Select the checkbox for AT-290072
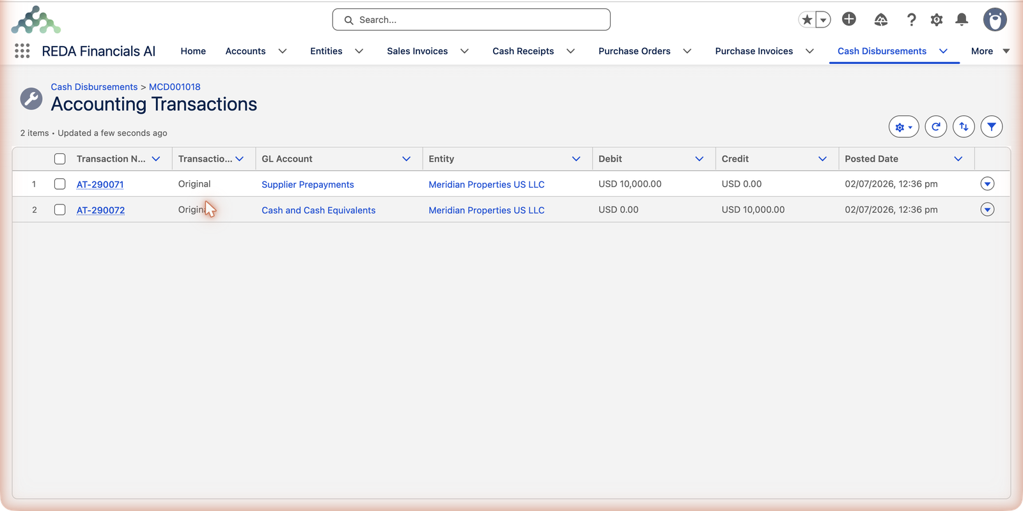This screenshot has height=511, width=1023. pos(60,210)
